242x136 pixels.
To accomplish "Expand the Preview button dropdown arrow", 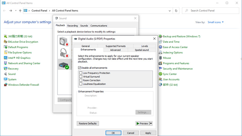I will [x=151, y=123].
